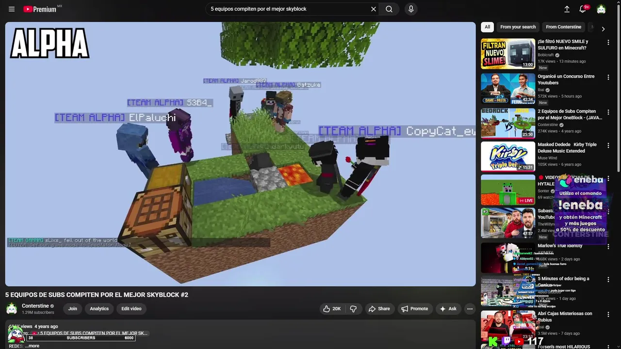Open options for NUEVO SMILE video
This screenshot has height=349, width=621.
(608, 43)
